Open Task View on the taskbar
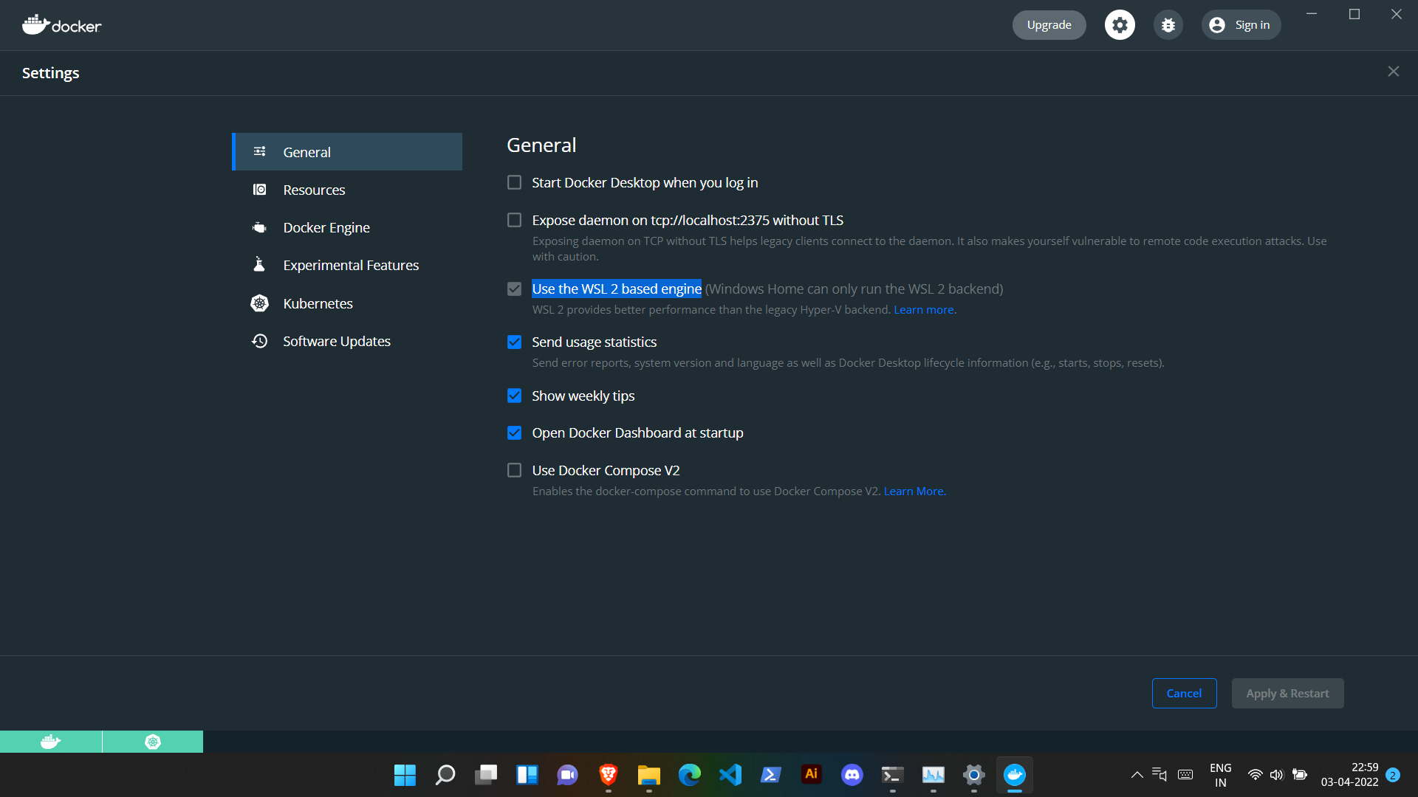Viewport: 1418px width, 797px height. click(x=486, y=775)
